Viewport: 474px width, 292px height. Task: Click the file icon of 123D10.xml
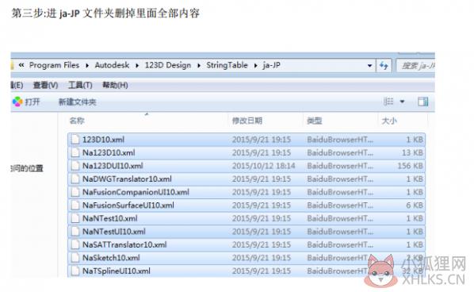[x=75, y=140]
